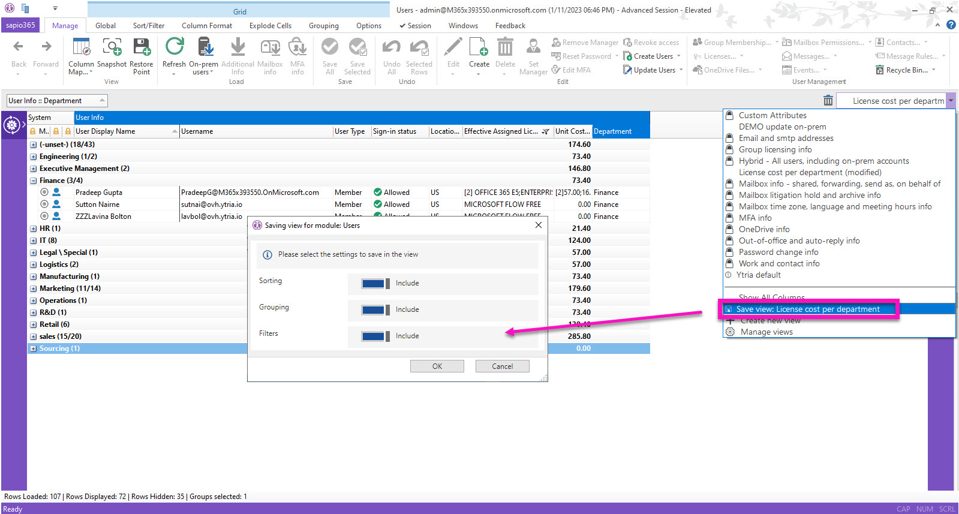Viewport: 959px width, 514px height.
Task: Click the User Info :: Department grouping box
Action: 57,101
